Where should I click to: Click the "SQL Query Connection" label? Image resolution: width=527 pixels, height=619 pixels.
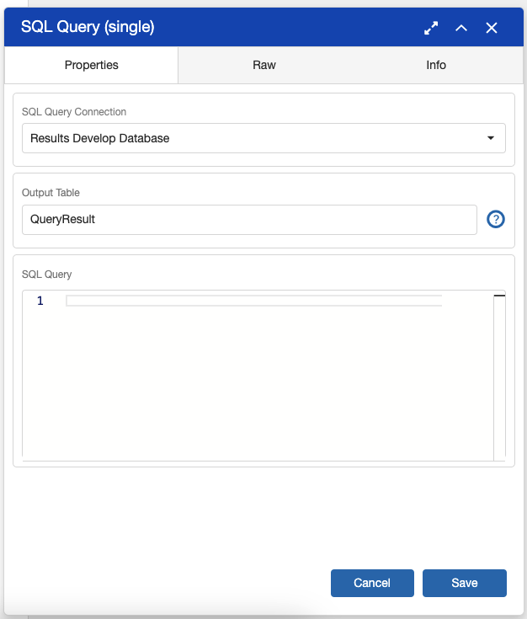click(x=74, y=111)
